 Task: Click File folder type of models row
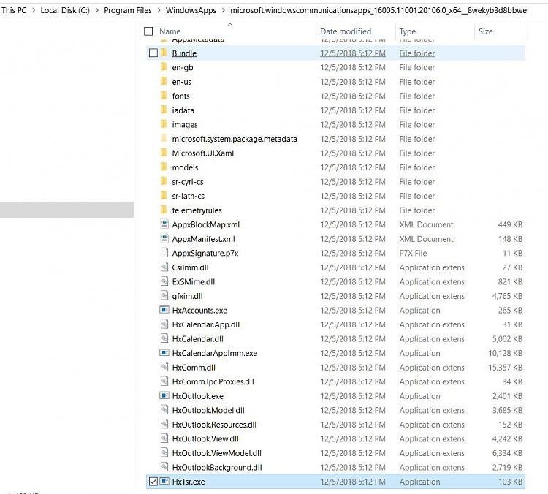point(417,167)
